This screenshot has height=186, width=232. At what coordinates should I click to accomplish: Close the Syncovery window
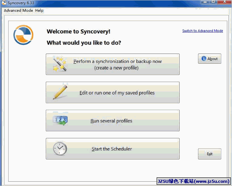tap(225, 2)
